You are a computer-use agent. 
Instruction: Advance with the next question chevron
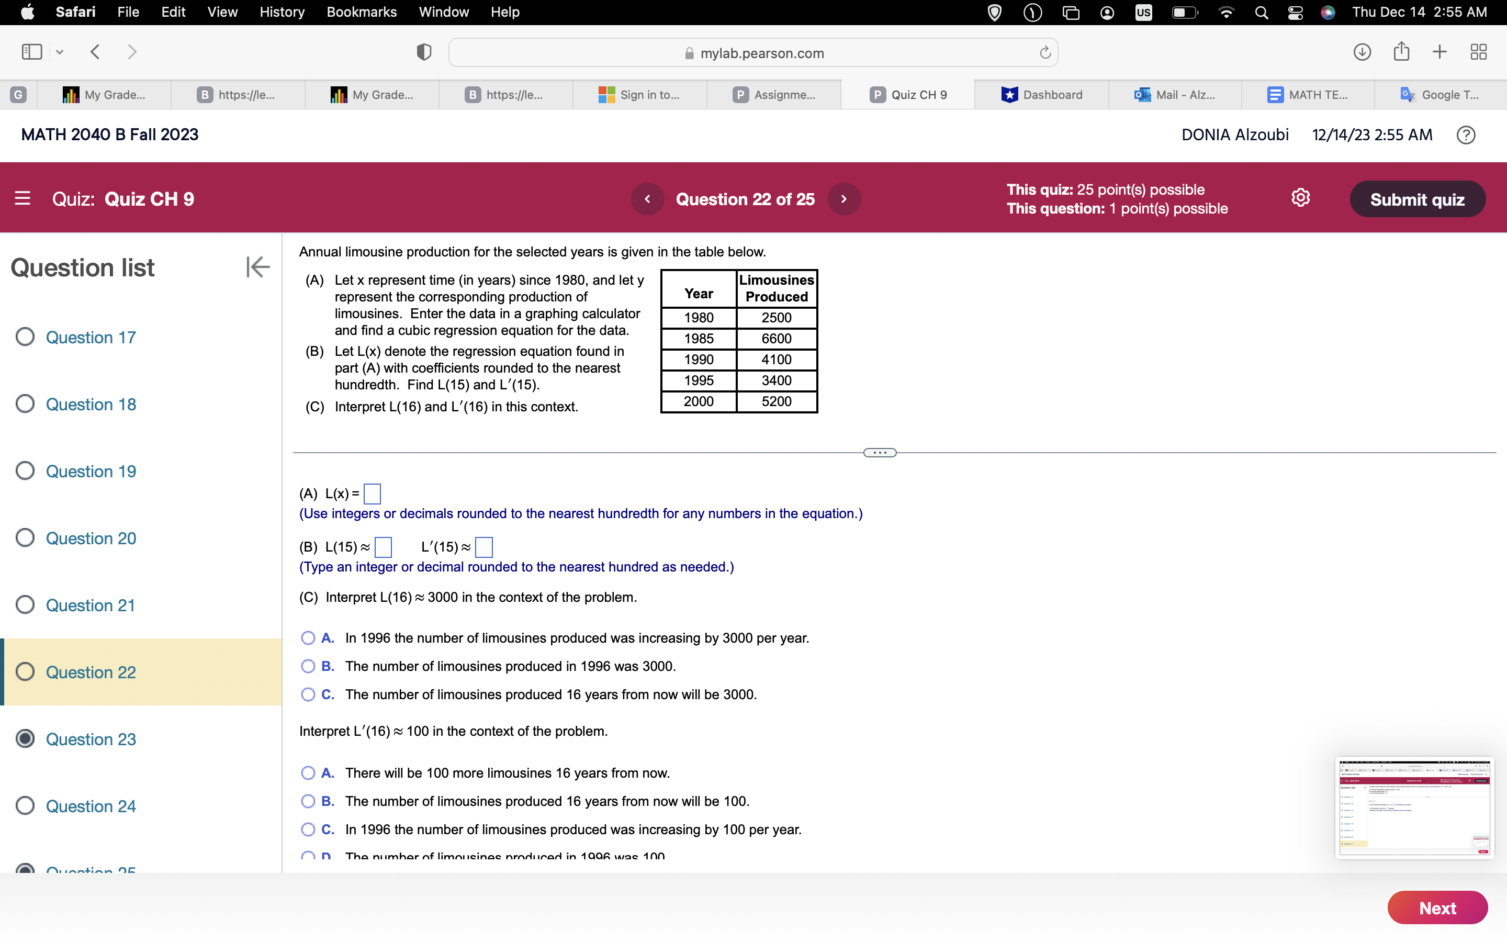[843, 199]
